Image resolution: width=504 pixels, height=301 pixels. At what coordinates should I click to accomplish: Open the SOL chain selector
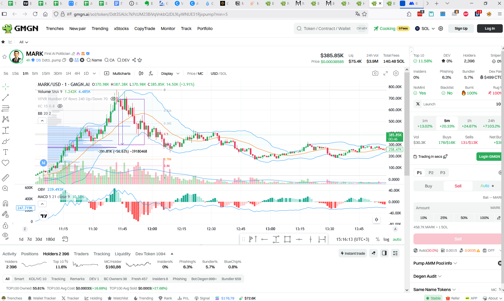pos(425,28)
